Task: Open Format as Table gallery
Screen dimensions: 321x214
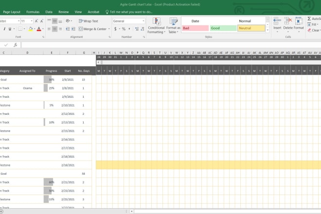Action: 173,26
